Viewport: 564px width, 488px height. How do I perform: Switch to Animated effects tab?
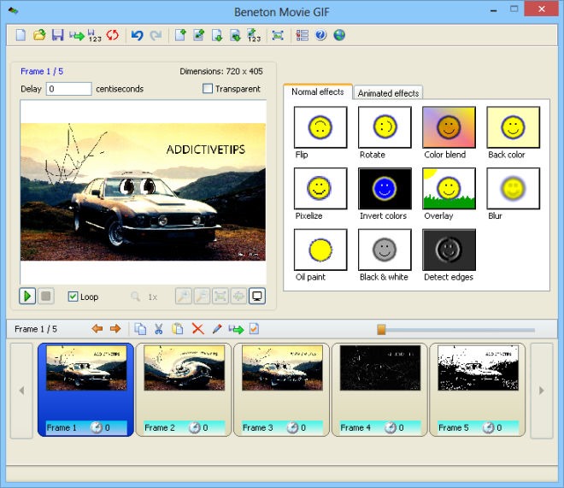pyautogui.click(x=388, y=93)
